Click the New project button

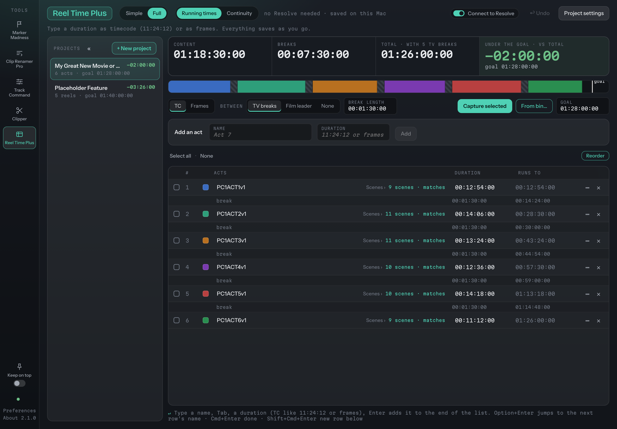pyautogui.click(x=134, y=48)
